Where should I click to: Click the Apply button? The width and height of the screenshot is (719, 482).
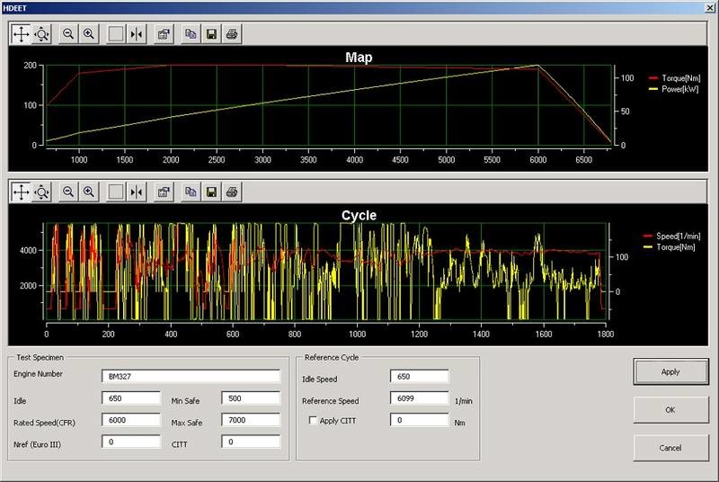point(670,372)
